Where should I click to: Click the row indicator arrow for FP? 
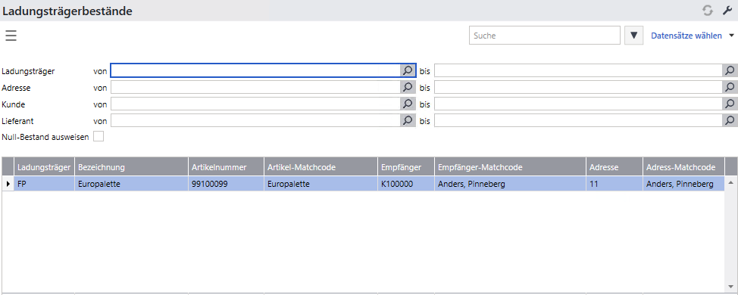pyautogui.click(x=8, y=184)
